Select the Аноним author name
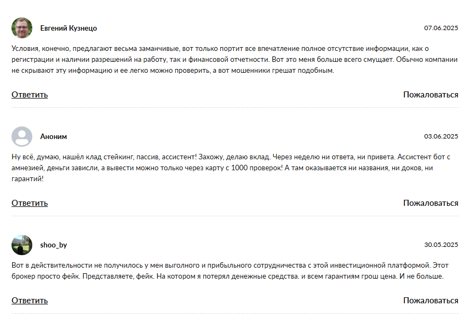The height and width of the screenshot is (323, 464). [54, 137]
